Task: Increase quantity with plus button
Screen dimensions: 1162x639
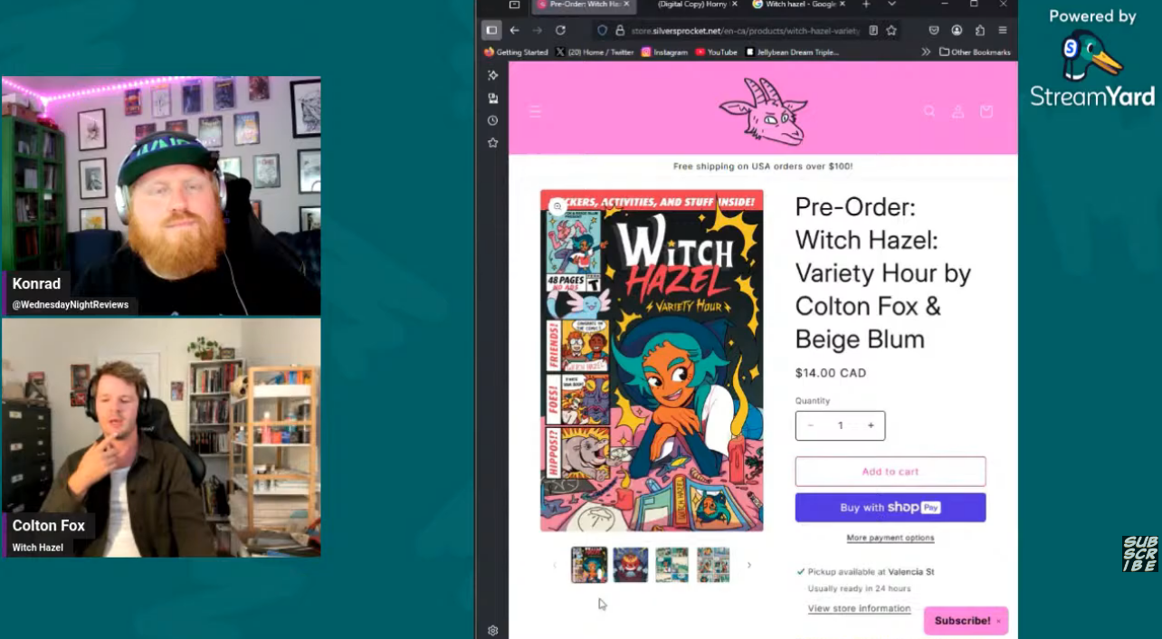Action: click(871, 425)
